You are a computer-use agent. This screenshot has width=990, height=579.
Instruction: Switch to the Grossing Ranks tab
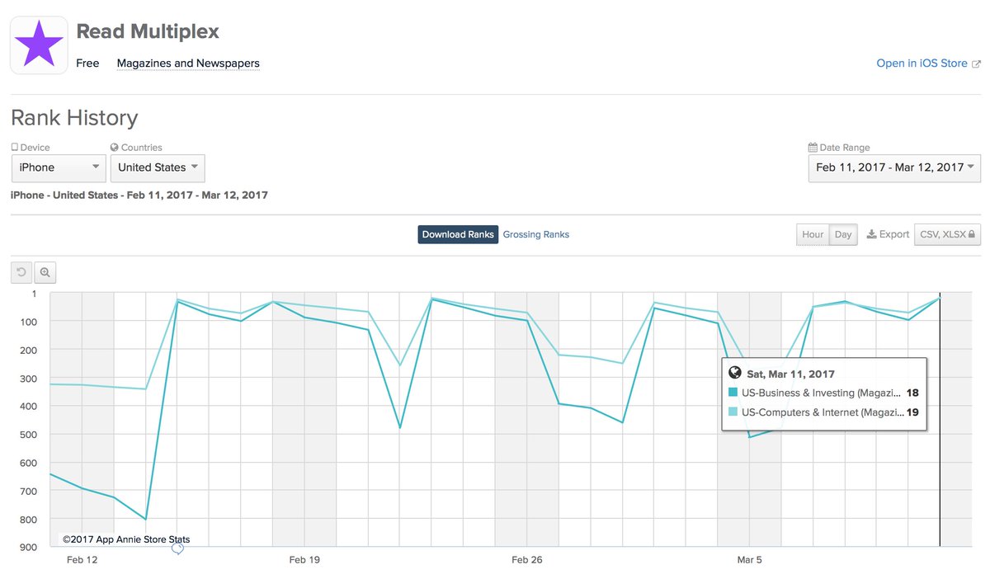536,234
